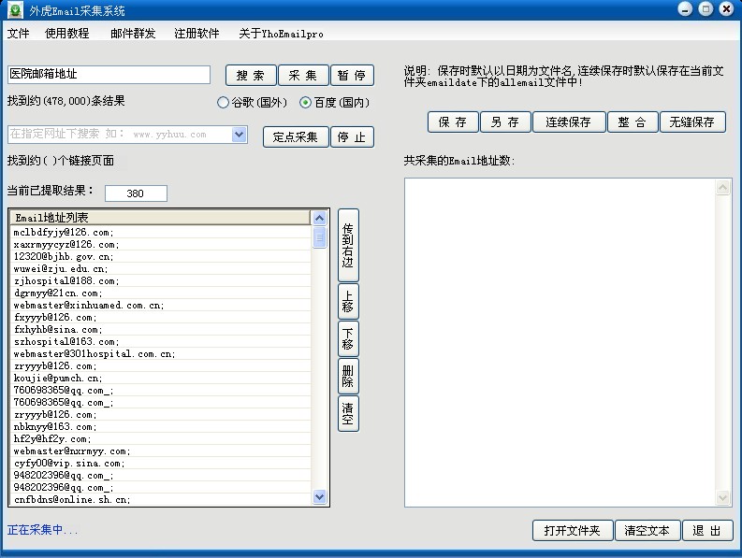Click the email list scroll-down arrow
Viewport: 742px width, 558px height.
(320, 497)
